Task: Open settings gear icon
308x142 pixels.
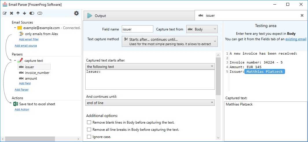Action: pyautogui.click(x=76, y=13)
